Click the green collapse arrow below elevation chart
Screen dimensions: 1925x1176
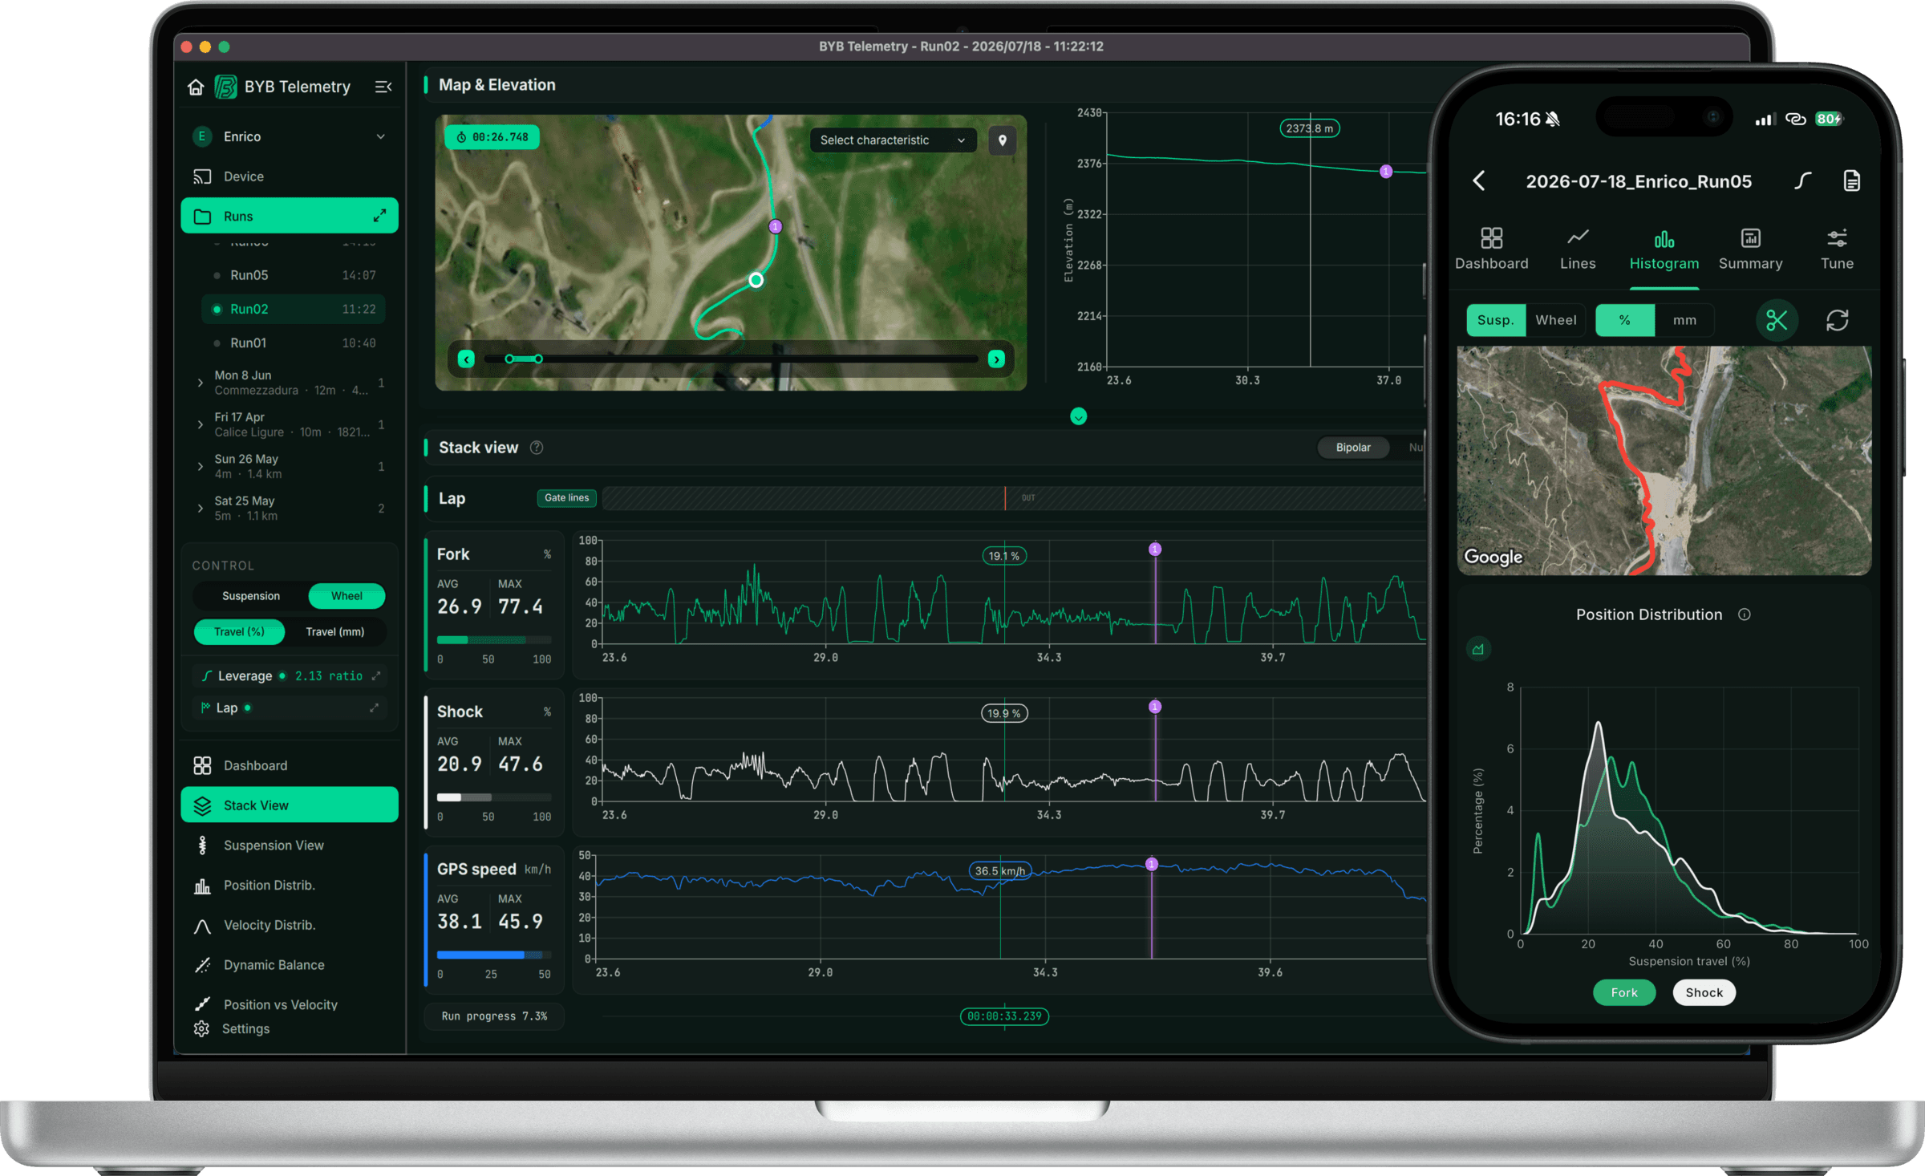(x=1078, y=416)
